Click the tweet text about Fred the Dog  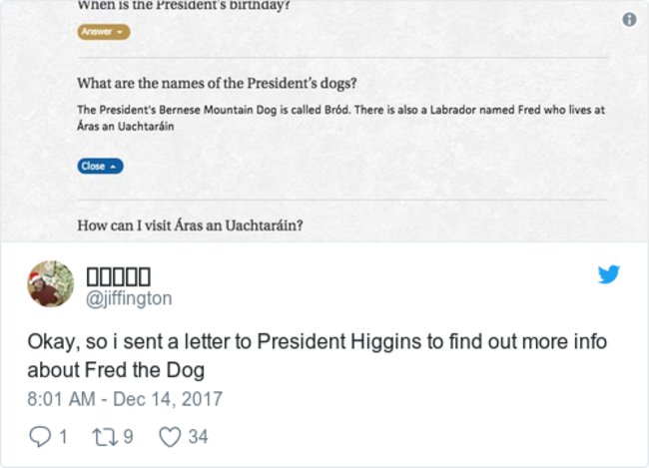pyautogui.click(x=317, y=354)
